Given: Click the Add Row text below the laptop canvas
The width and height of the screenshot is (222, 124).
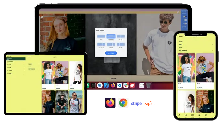Looking at the screenshot, I should (113, 78).
